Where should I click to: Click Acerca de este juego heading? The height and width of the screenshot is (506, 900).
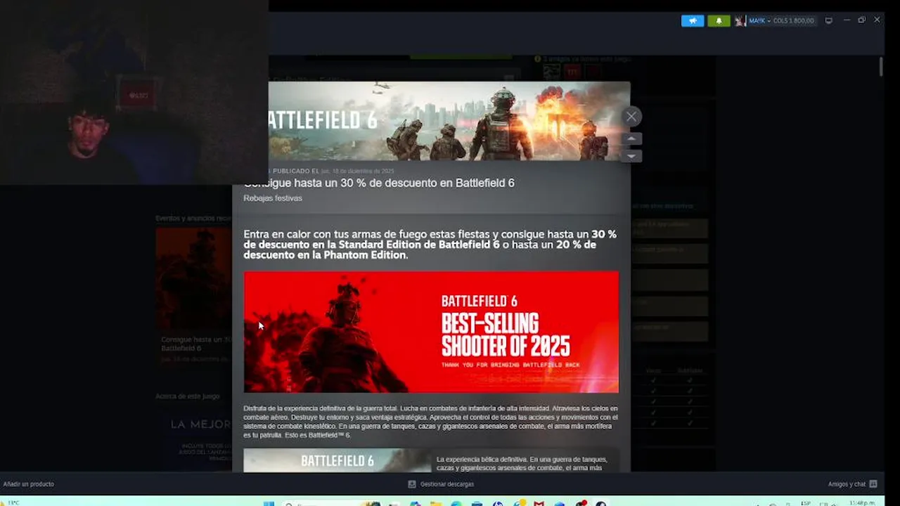(x=188, y=396)
